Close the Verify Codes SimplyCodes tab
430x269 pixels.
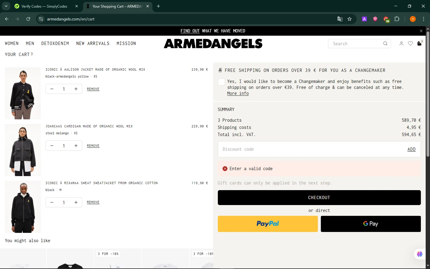click(x=77, y=6)
